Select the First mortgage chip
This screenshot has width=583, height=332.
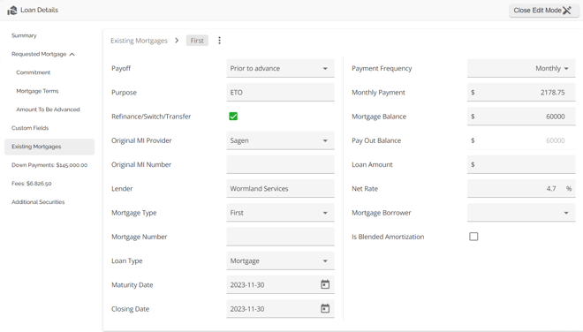(x=197, y=41)
